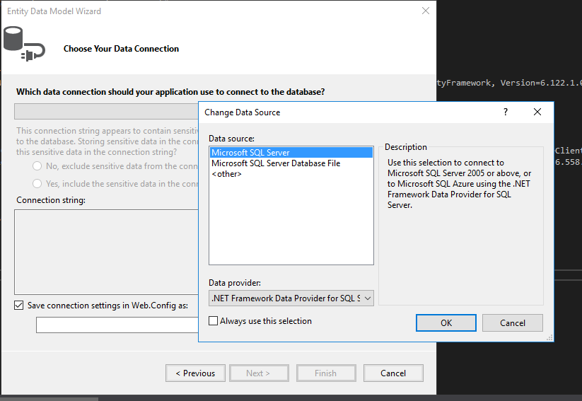Click the connection settings name input field
The width and height of the screenshot is (582, 401).
pyautogui.click(x=117, y=325)
